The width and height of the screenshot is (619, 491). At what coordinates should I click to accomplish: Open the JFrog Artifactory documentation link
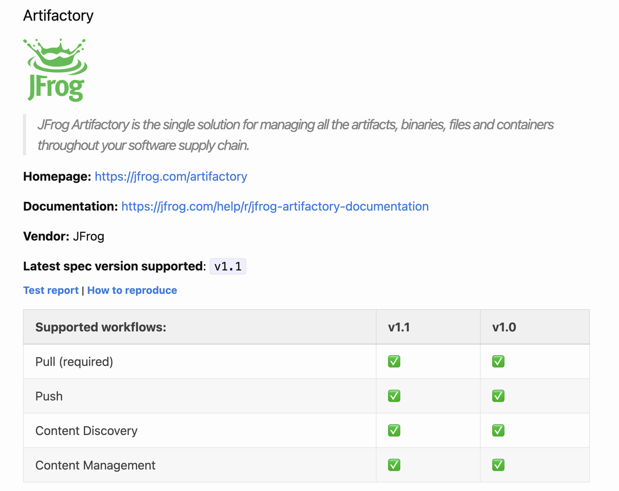(275, 206)
